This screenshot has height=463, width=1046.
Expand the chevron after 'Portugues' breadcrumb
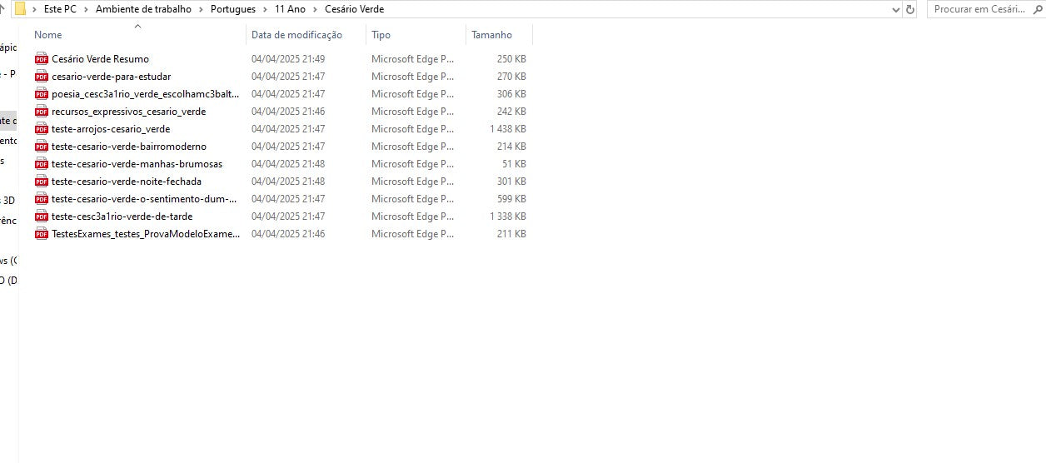point(265,9)
